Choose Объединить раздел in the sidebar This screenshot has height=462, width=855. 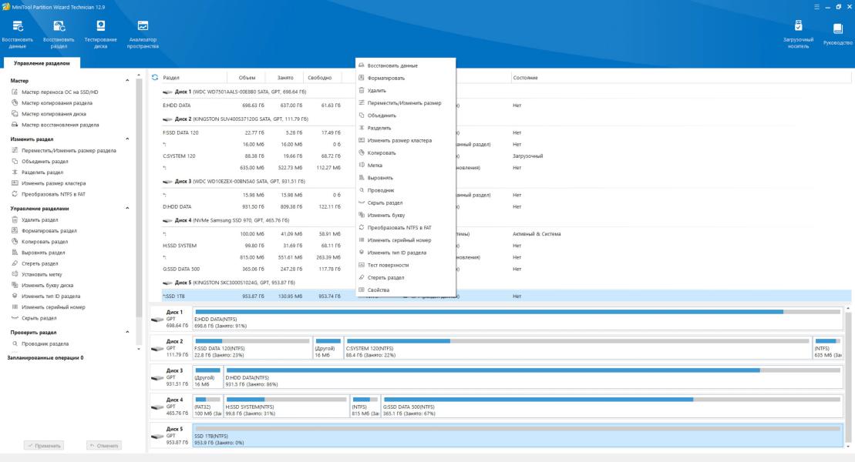40,161
